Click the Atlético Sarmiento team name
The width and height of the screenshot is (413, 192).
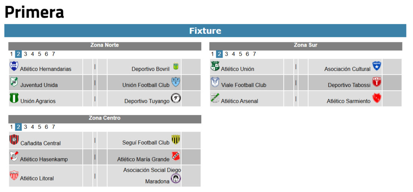[348, 101]
